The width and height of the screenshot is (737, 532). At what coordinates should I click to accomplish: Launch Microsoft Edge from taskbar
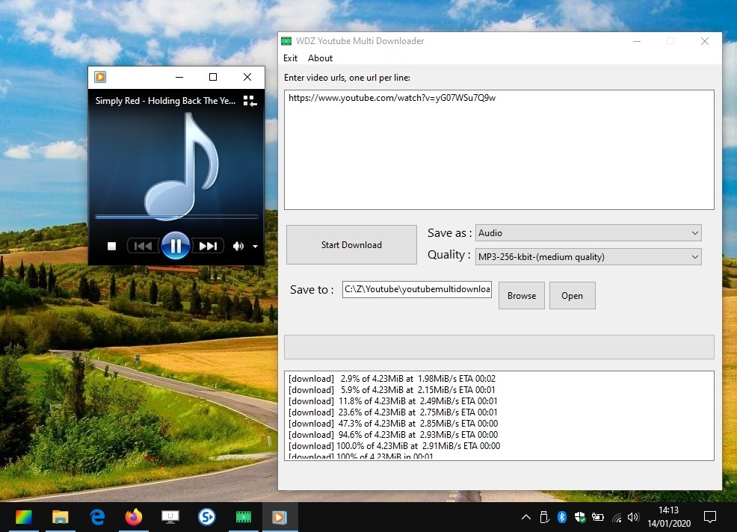[x=97, y=517]
